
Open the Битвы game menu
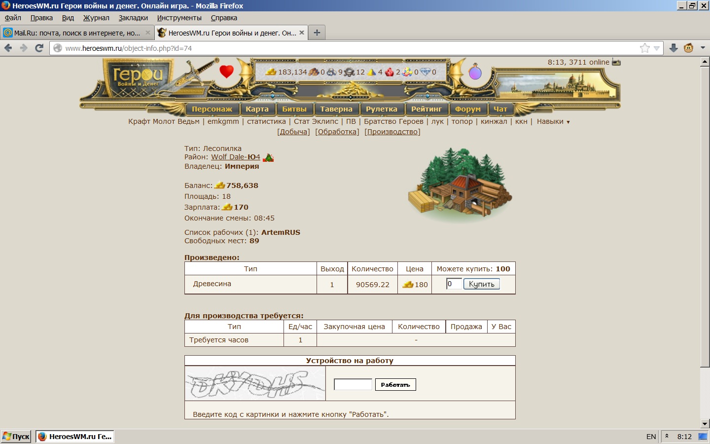pos(294,109)
